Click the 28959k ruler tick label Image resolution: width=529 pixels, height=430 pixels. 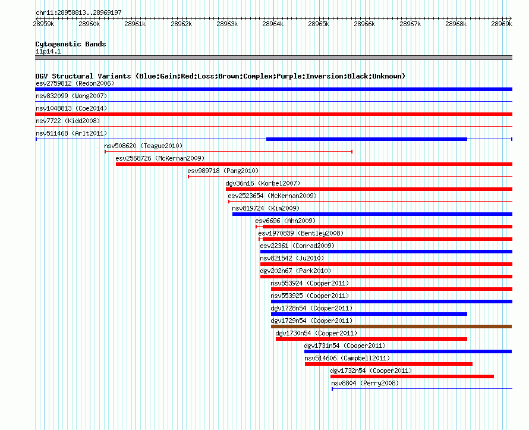click(43, 24)
